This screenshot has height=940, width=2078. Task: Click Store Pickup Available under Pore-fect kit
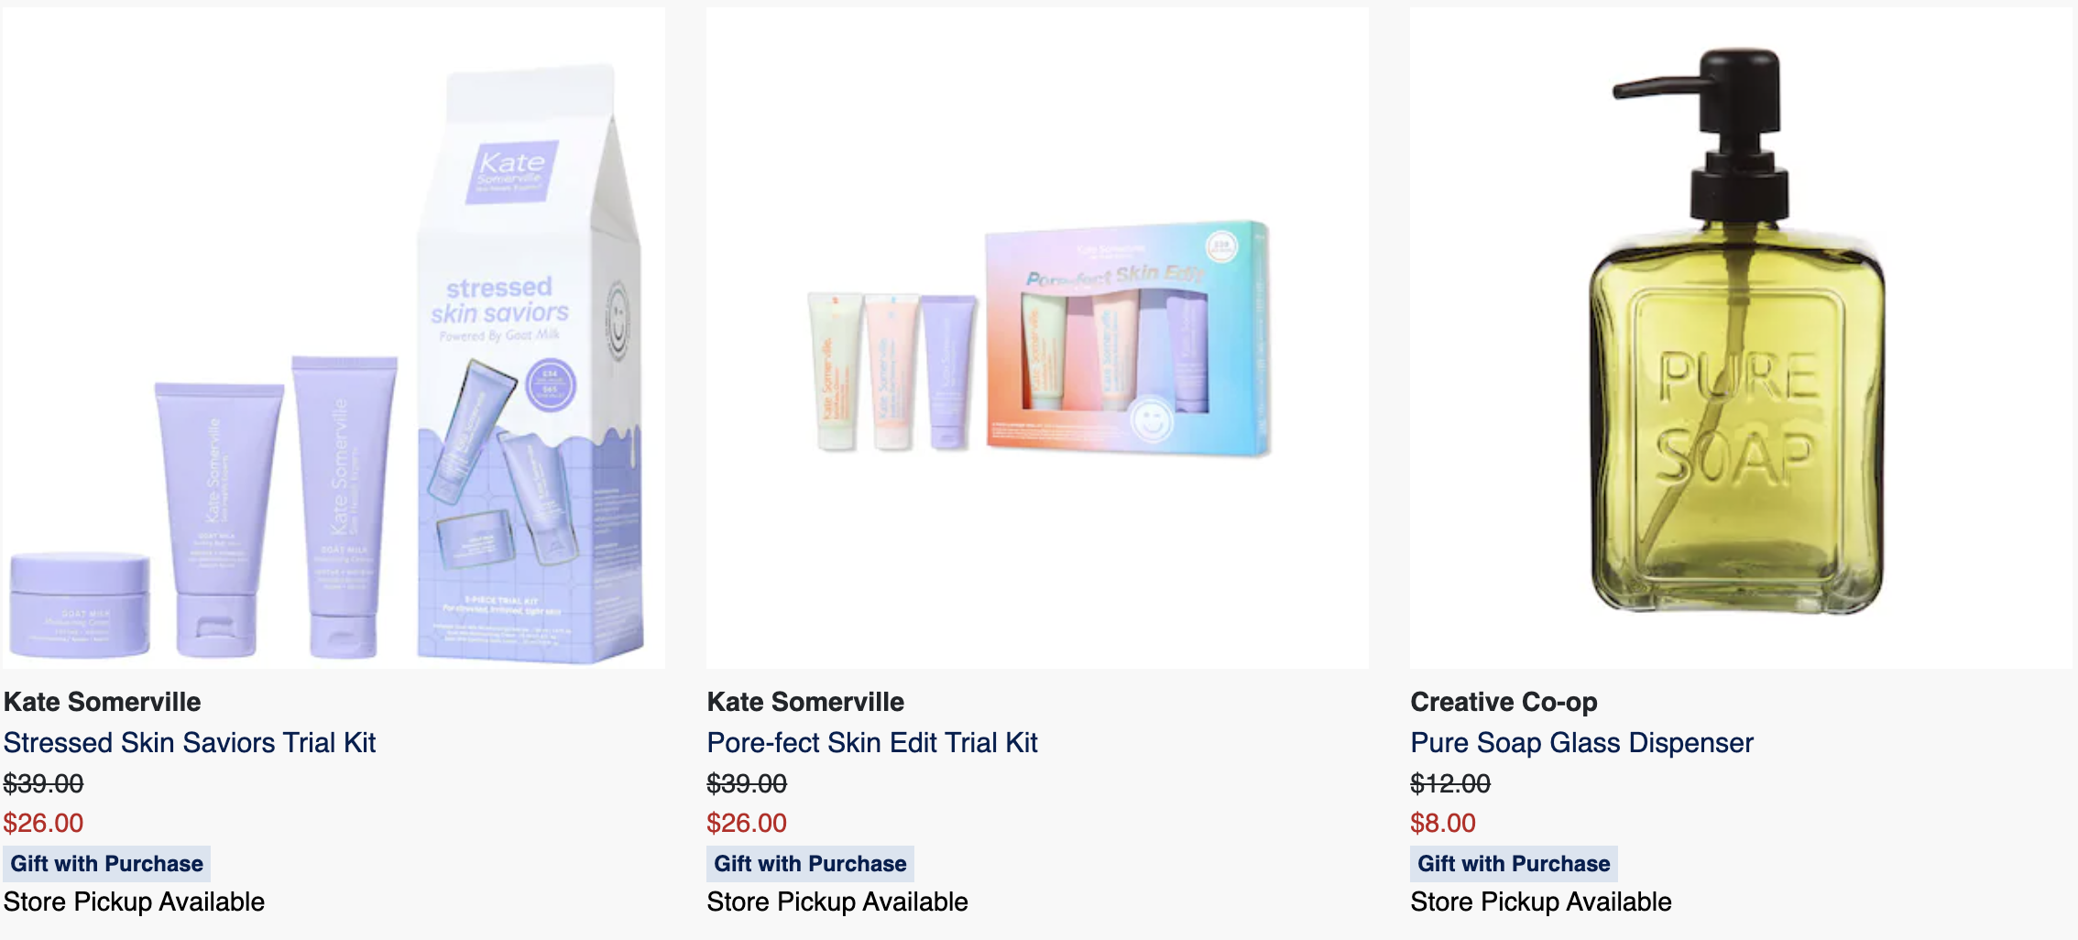coord(837,902)
